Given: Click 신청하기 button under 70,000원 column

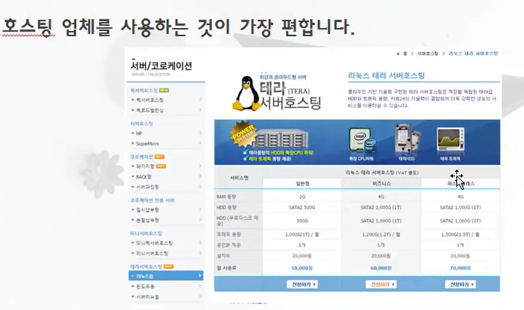Looking at the screenshot, I should [x=460, y=284].
